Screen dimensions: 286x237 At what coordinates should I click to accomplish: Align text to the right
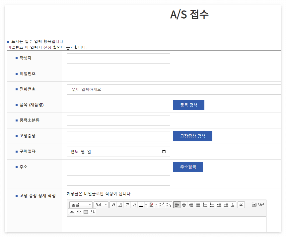(x=191, y=205)
